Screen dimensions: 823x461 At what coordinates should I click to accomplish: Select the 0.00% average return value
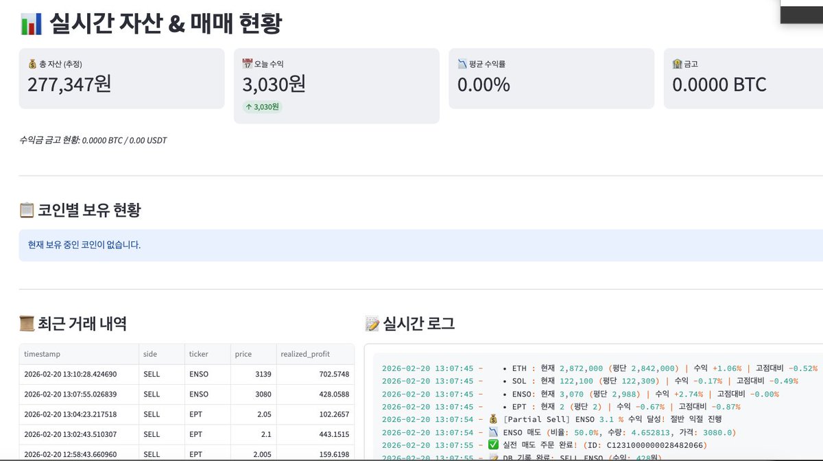(x=484, y=84)
